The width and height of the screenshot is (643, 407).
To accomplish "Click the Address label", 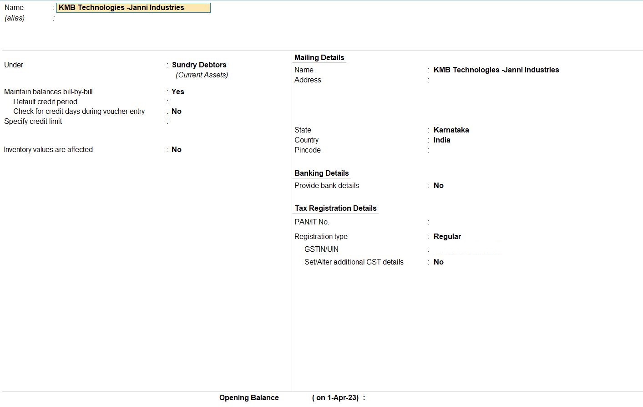I will pos(308,80).
